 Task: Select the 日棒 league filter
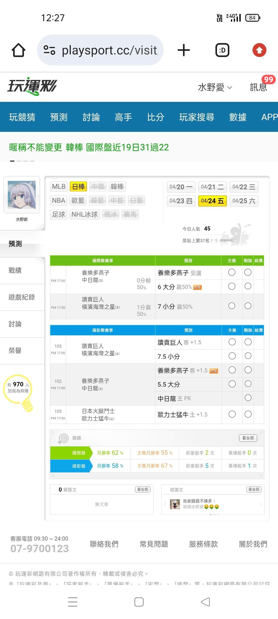click(78, 186)
